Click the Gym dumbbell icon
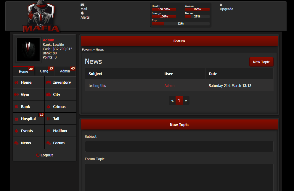The height and width of the screenshot is (191, 294). pos(17,95)
